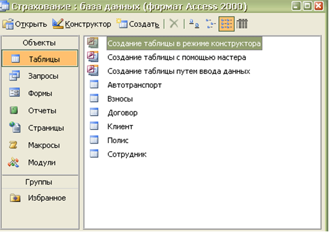Image resolution: width=329 pixels, height=232 pixels.
Task: Open Конструктор design view button
Action: [x=81, y=24]
